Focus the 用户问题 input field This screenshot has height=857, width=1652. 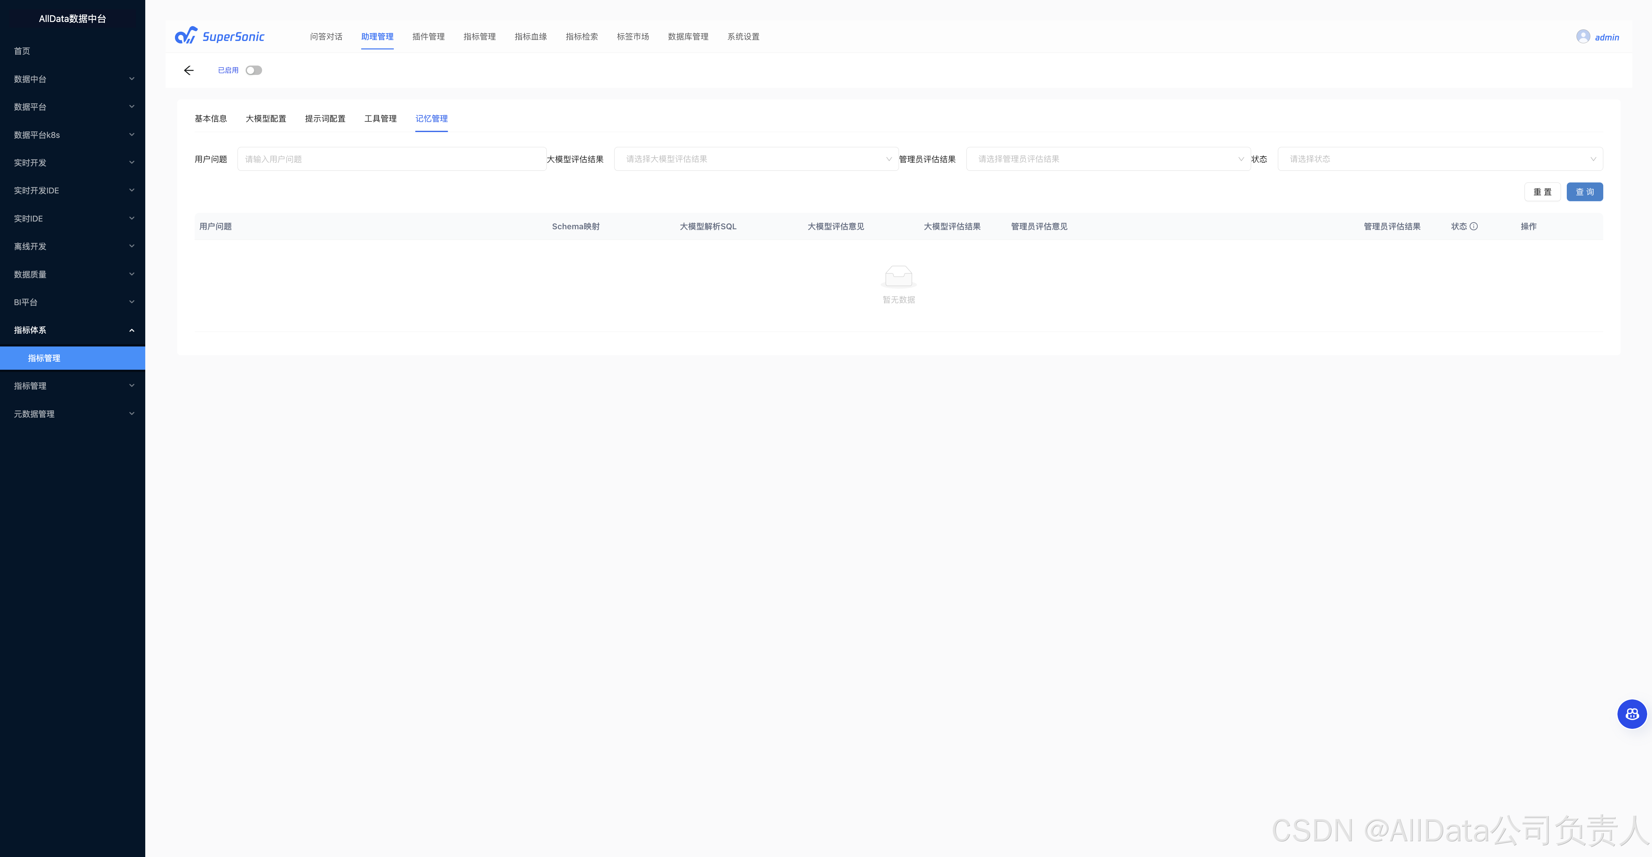pyautogui.click(x=391, y=159)
